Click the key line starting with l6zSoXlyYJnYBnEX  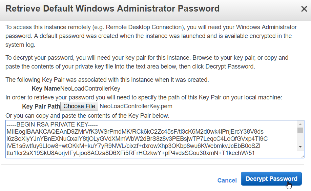[x=137, y=139]
